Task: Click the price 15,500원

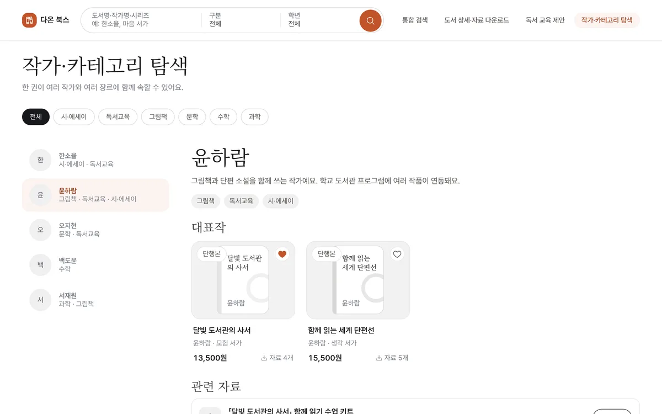Action: pos(325,358)
